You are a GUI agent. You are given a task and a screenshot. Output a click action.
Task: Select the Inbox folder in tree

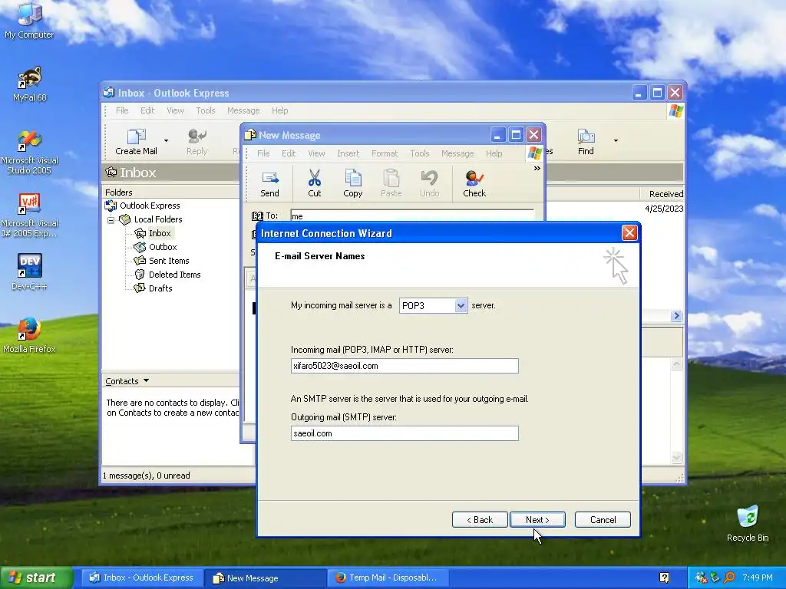click(x=160, y=233)
